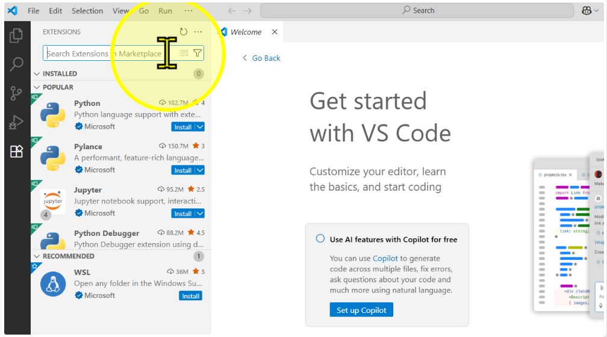This screenshot has width=607, height=337.
Task: Open the install dropdown arrow for Python
Action: pyautogui.click(x=200, y=127)
